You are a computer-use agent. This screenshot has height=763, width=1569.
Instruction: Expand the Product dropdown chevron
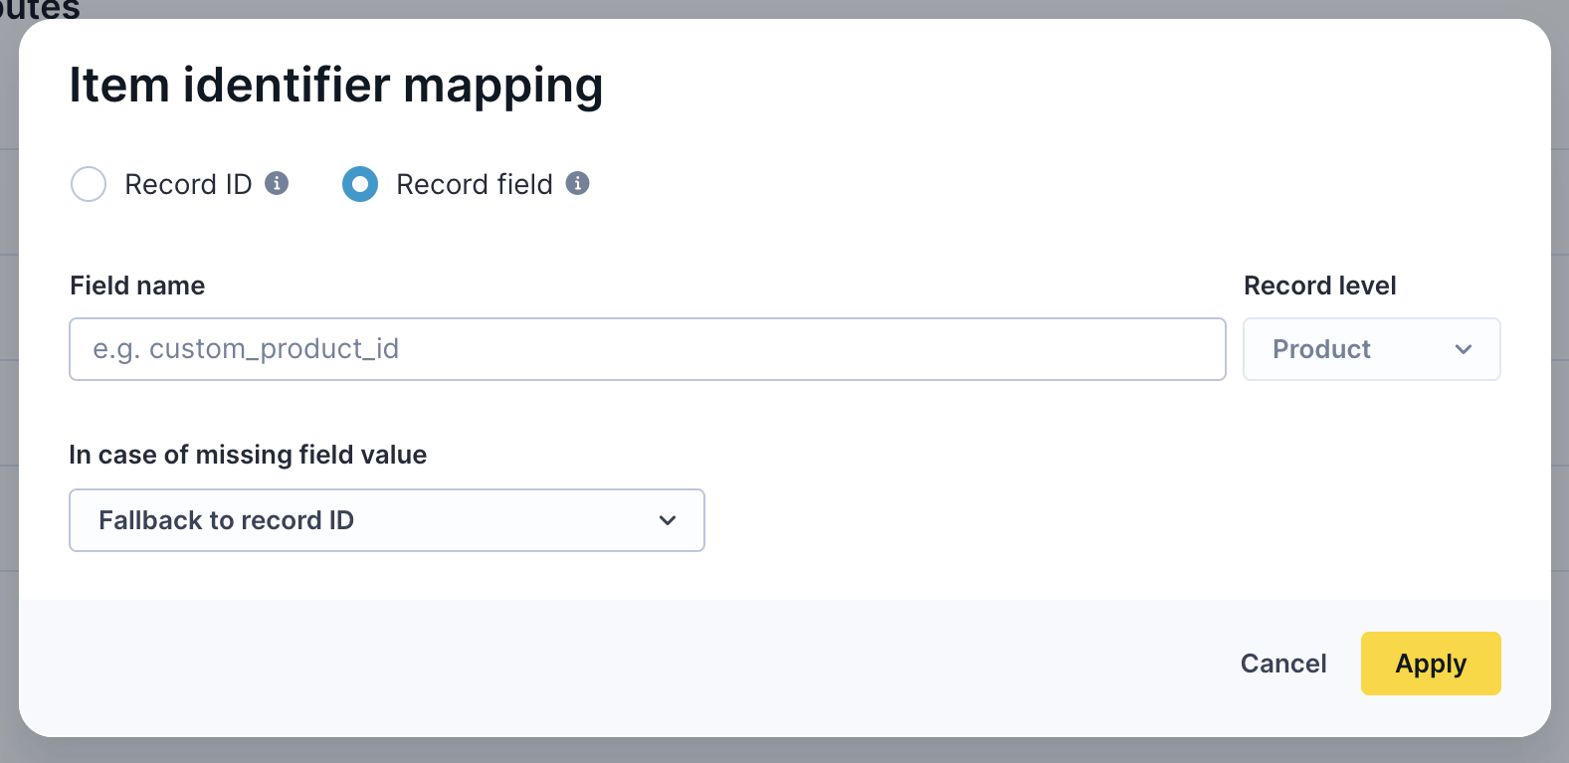coord(1464,349)
